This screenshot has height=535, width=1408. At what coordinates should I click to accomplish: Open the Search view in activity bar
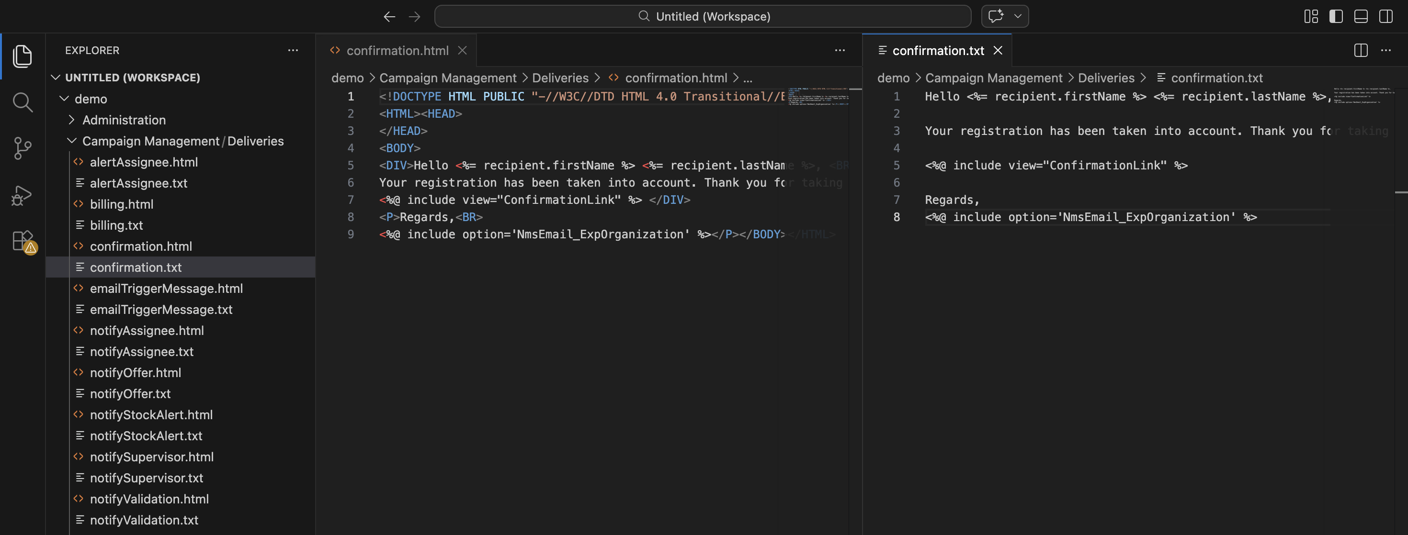point(23,102)
